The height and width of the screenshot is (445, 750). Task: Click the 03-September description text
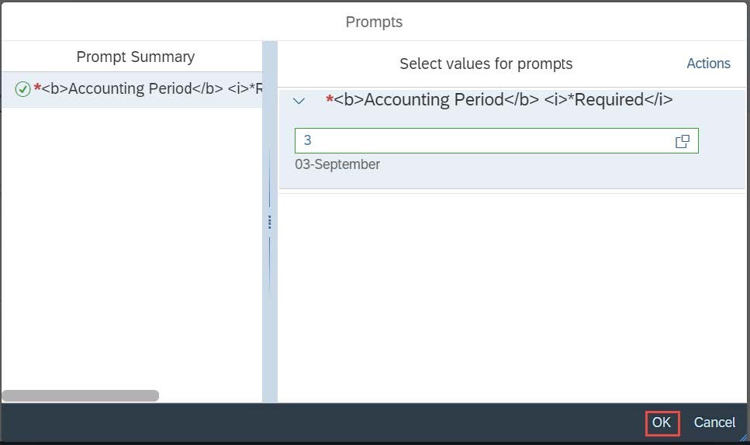coord(337,164)
